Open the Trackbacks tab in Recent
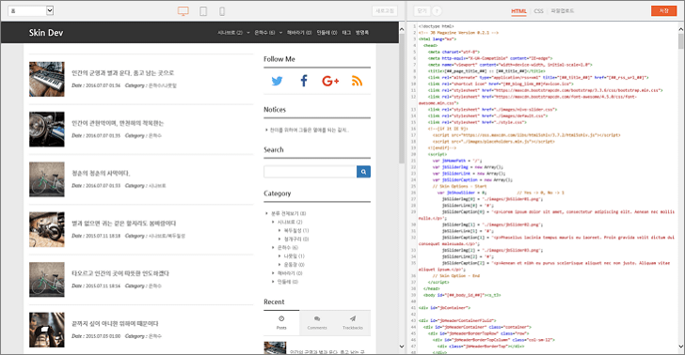 (x=353, y=323)
